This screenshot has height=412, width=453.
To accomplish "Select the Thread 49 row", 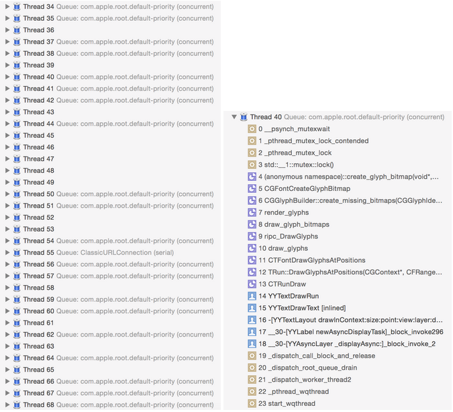I will pos(110,182).
